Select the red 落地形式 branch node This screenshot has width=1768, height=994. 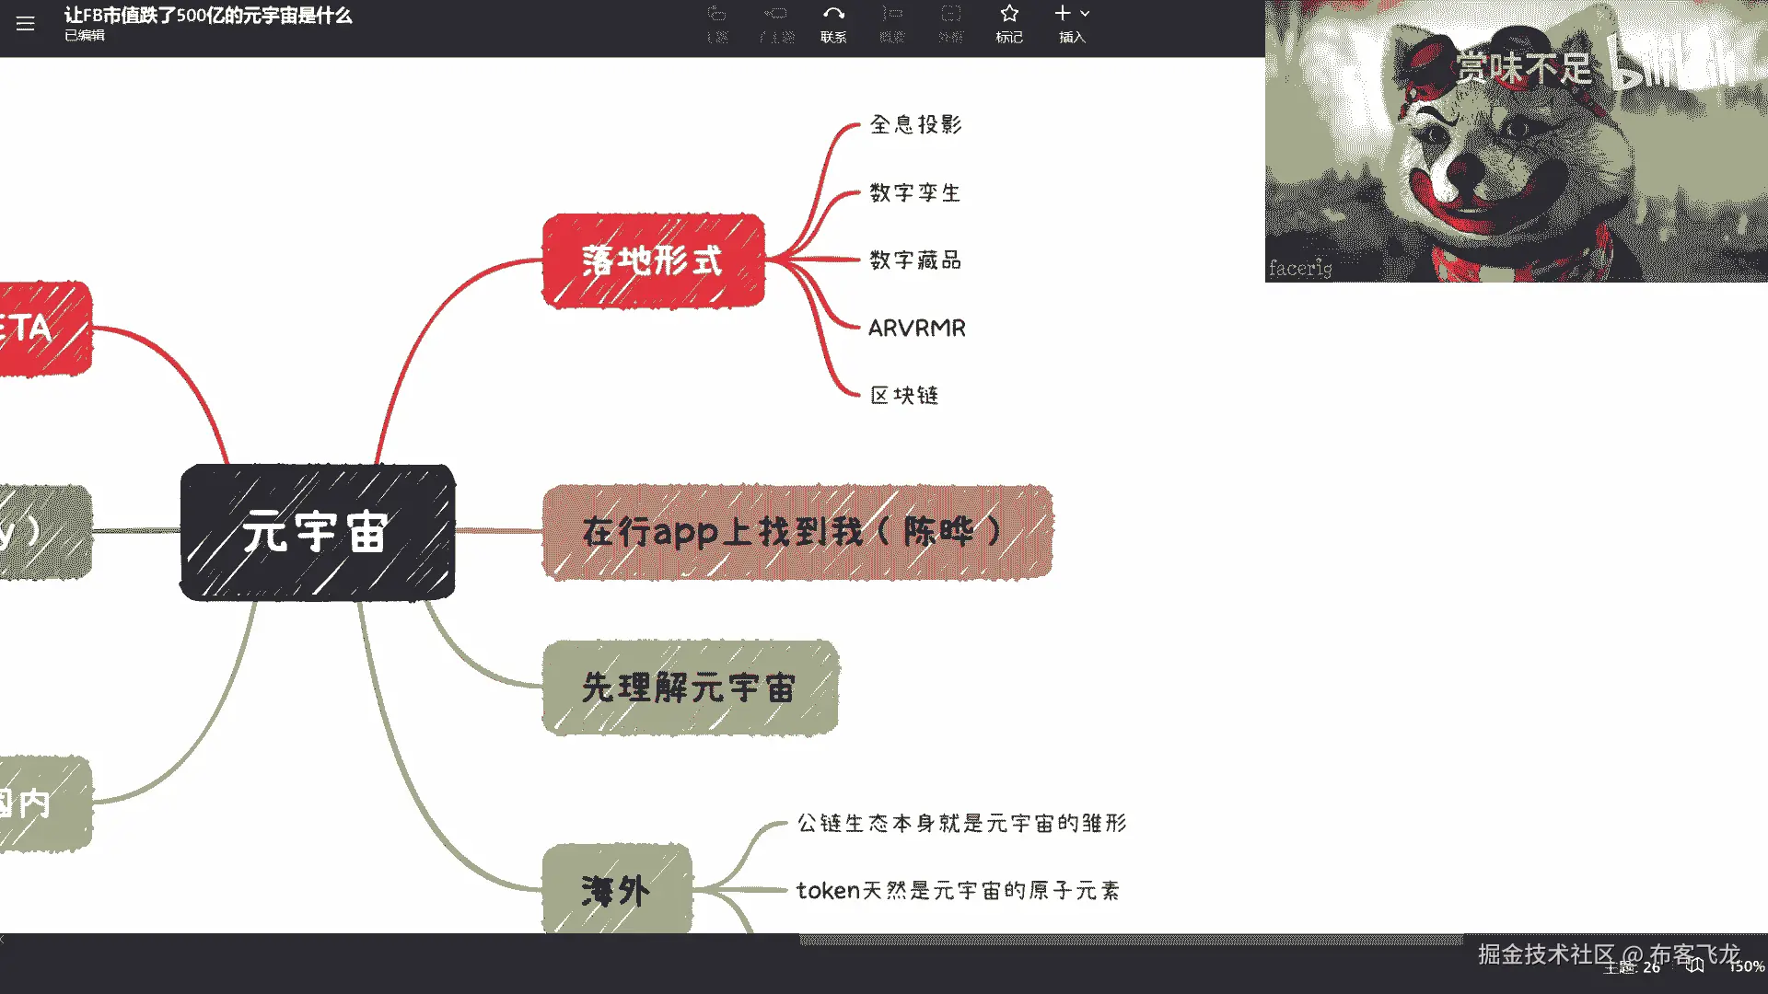tap(653, 261)
